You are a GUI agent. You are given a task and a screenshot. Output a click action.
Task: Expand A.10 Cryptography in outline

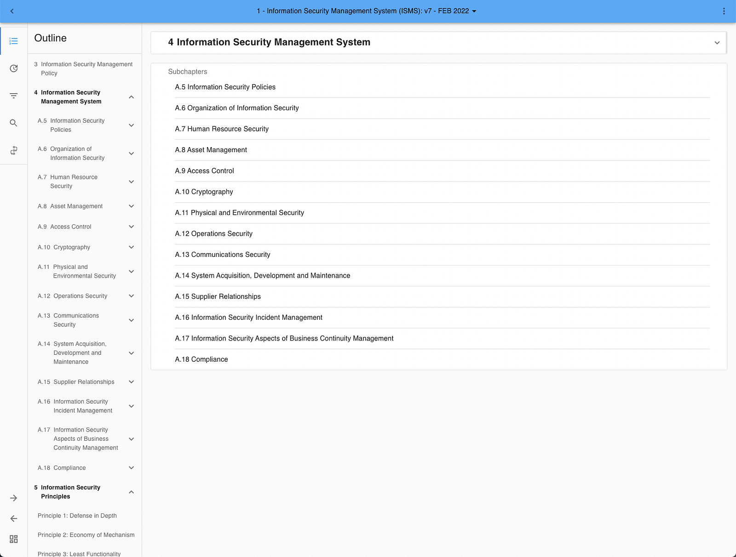131,247
